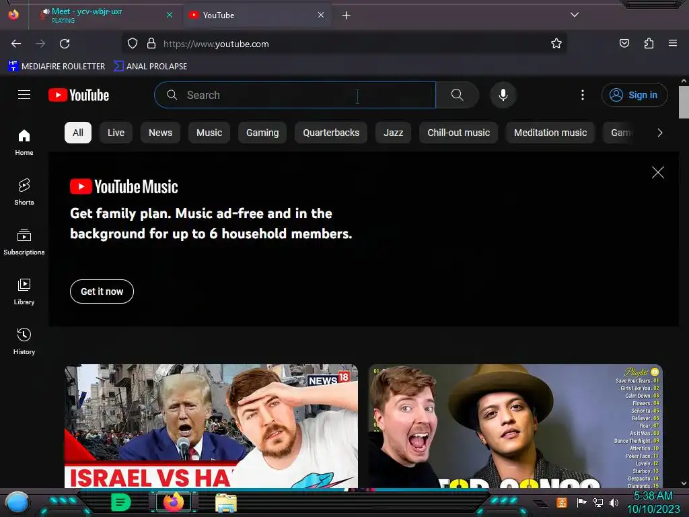Open Firefox extensions puzzle icon
689x517 pixels.
click(649, 43)
